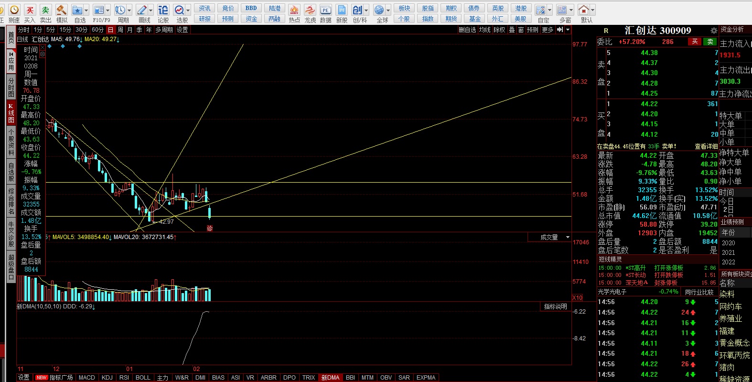Click the green 卖出 sell icon
Viewport: 752px width, 382px height.
tap(45, 10)
